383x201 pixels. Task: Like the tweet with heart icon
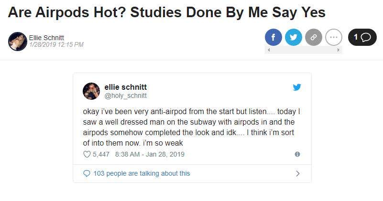87,154
